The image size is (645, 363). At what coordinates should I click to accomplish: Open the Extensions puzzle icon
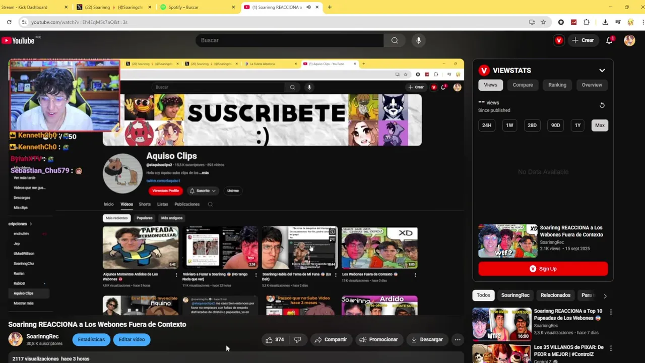point(587,22)
